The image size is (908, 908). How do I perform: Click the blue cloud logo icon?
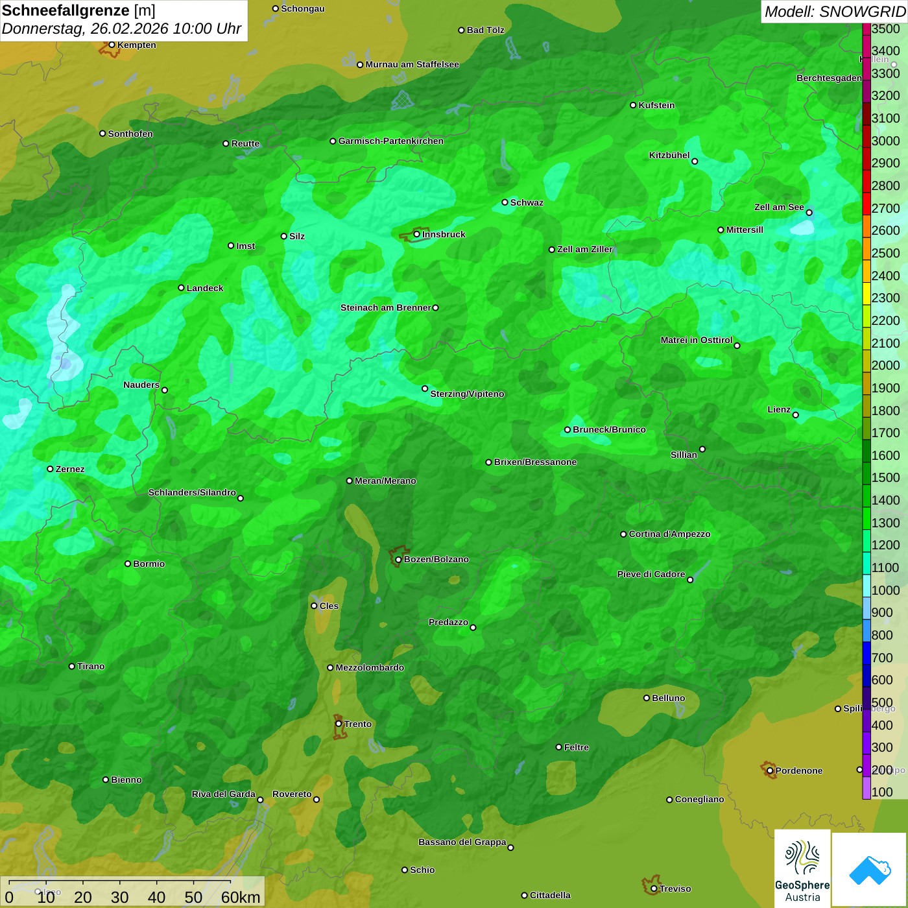click(869, 870)
